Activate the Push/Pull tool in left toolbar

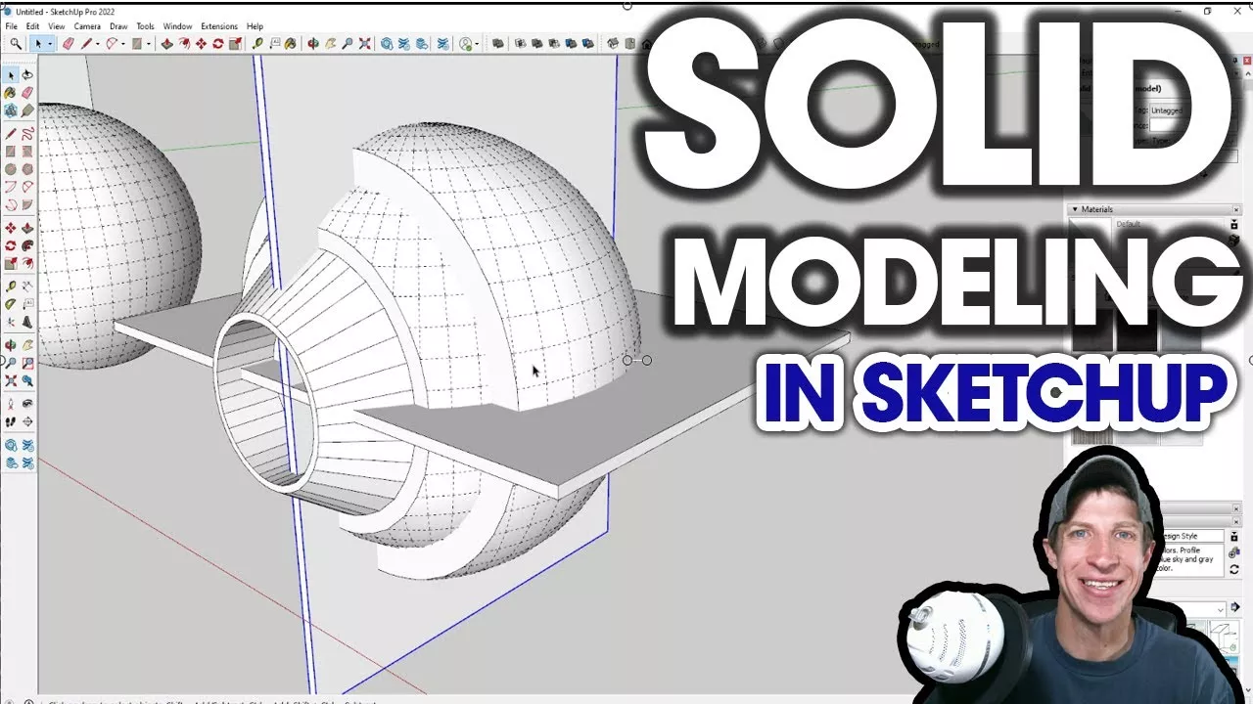[27, 228]
